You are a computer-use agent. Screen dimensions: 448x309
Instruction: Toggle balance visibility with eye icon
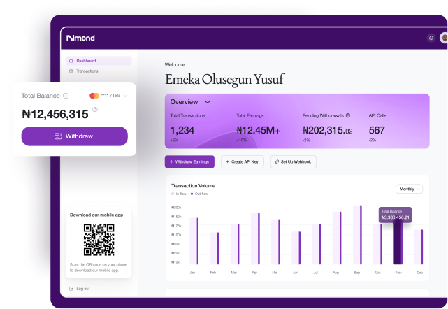[94, 110]
